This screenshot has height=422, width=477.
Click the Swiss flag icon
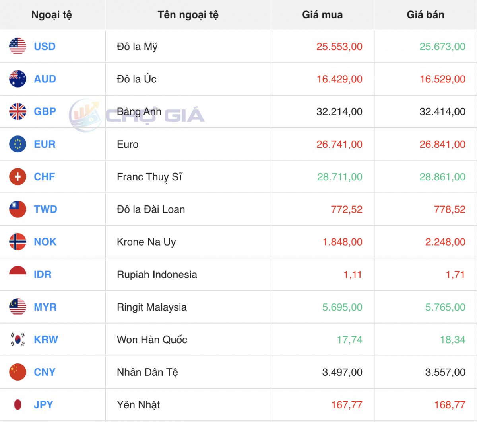[17, 177]
